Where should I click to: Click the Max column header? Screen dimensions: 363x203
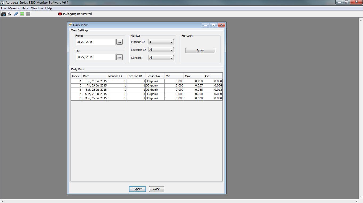[193, 76]
